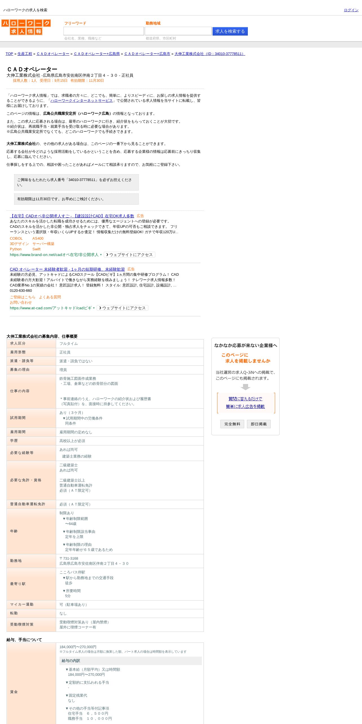362x724 pixels.
Task: Click the Python ad sitelink
Action: pos(16,249)
